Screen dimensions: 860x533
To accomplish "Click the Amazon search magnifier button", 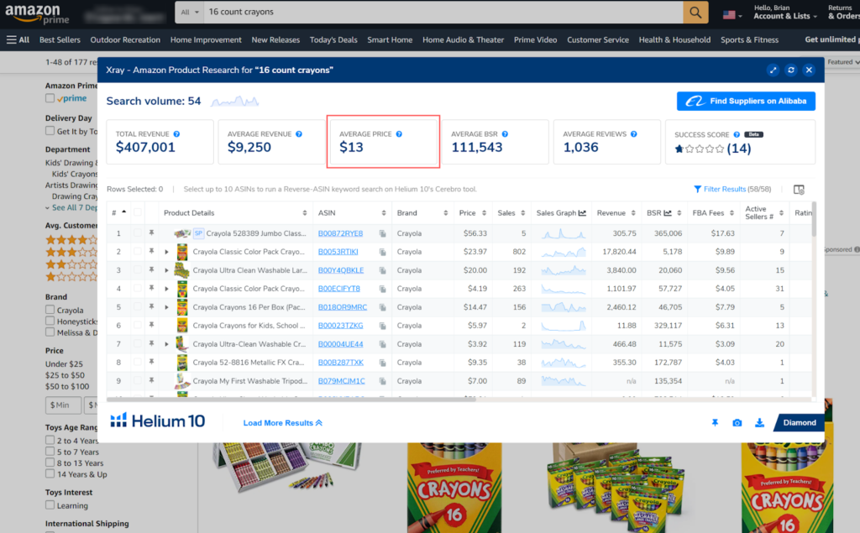I will pos(695,13).
